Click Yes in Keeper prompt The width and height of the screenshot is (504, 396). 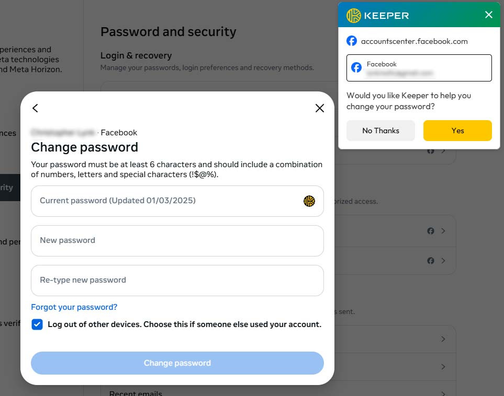pyautogui.click(x=457, y=131)
